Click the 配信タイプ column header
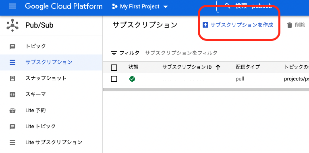 pos(248,67)
